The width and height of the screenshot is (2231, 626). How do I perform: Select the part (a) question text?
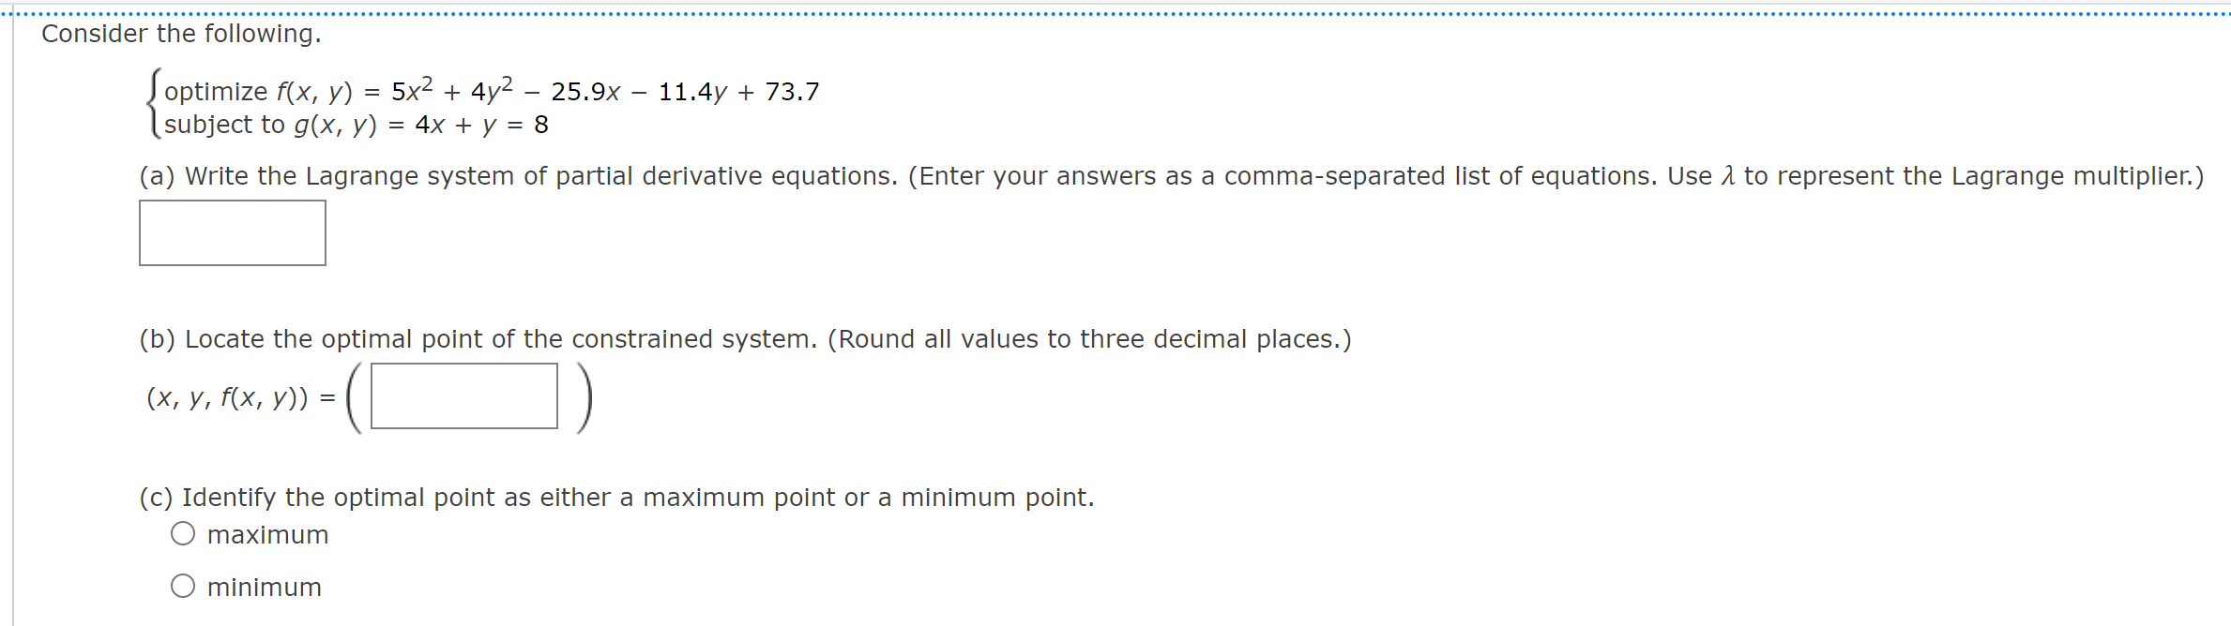[x=657, y=176]
